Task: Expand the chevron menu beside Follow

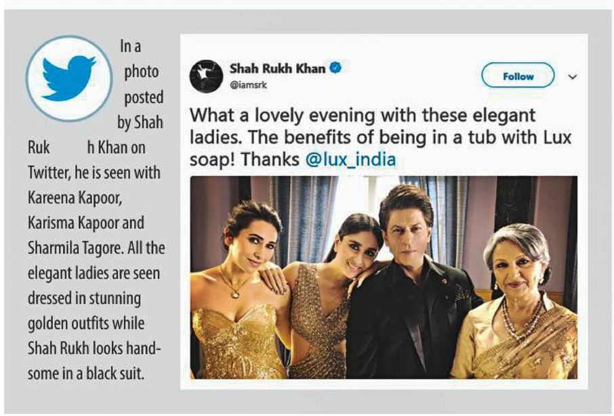Action: [x=573, y=76]
